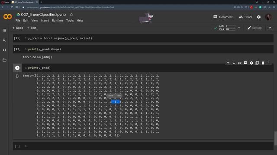Image resolution: width=277 pixels, height=155 pixels.
Task: Open a new browser tab with plus
Action: [x=41, y=2]
